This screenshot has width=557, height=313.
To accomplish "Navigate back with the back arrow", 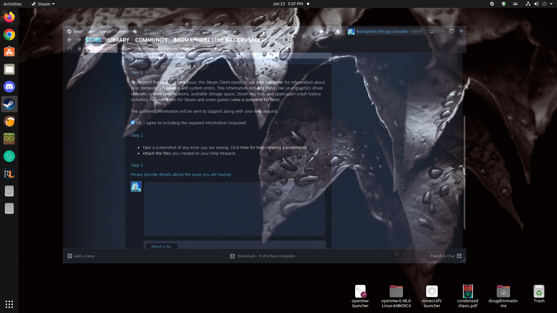I will 70,40.
